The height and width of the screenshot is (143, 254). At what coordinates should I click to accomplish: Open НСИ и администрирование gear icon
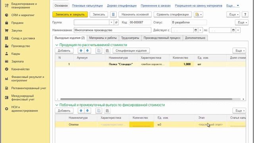(6, 109)
